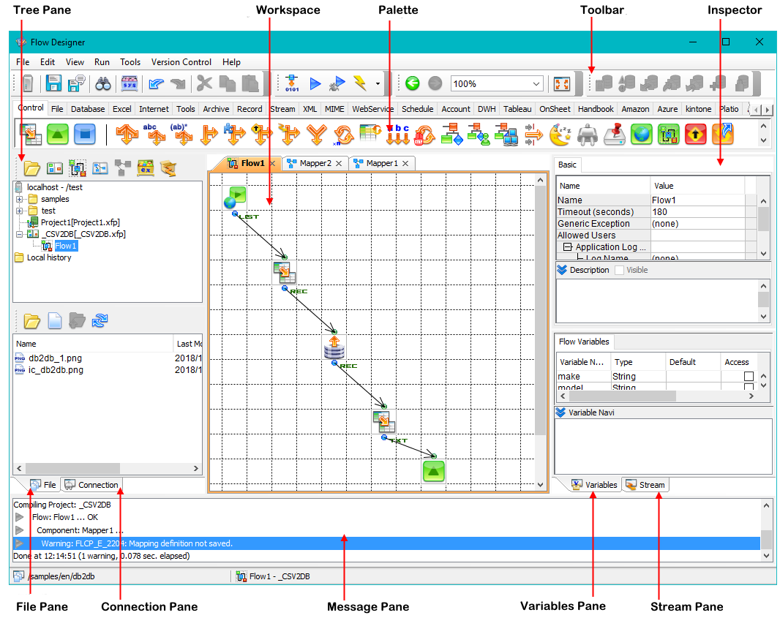Select the green End component in palette
Viewport: 780px width, 618px height.
coord(58,135)
